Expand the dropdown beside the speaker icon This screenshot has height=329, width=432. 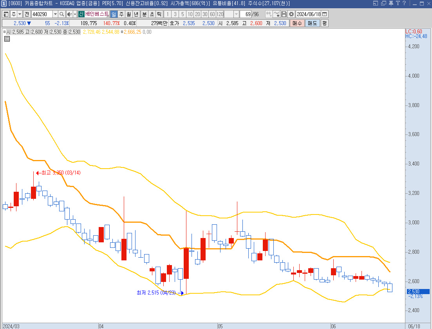[75, 14]
